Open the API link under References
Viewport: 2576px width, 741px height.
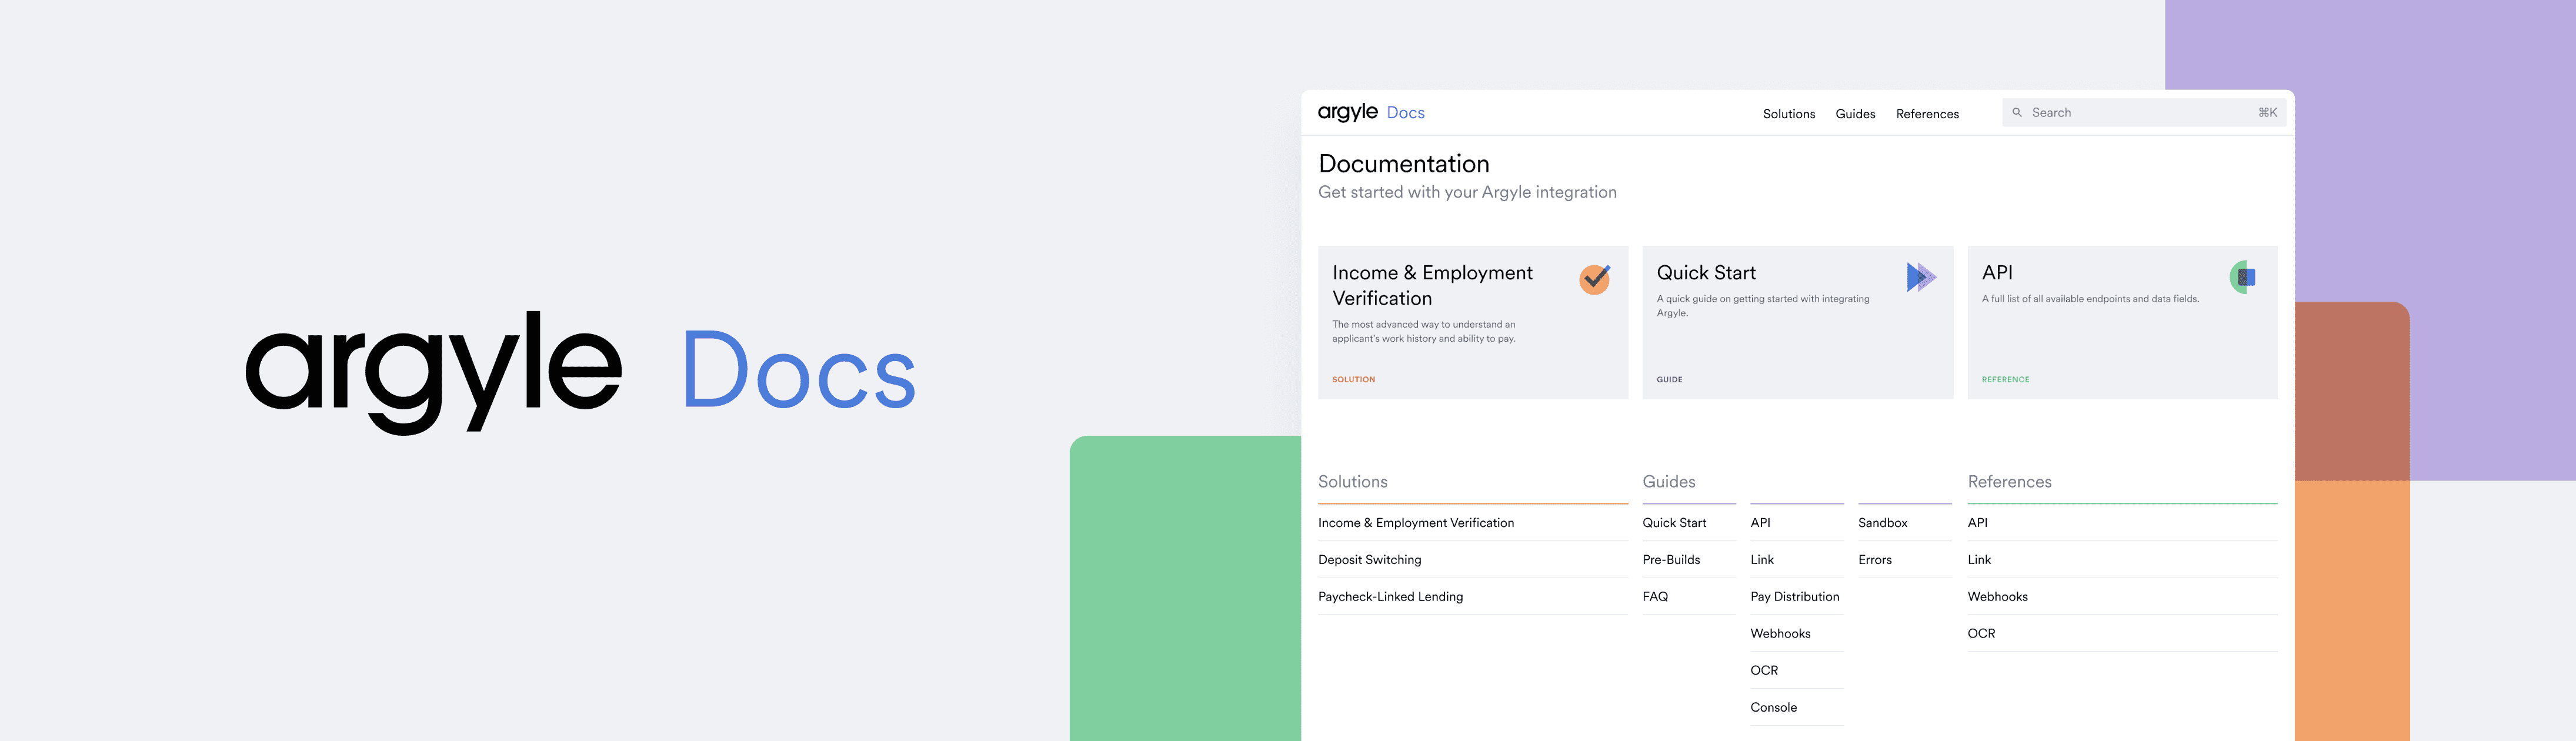[1977, 523]
